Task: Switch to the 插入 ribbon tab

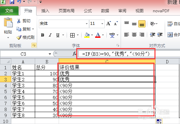Action: click(45, 11)
